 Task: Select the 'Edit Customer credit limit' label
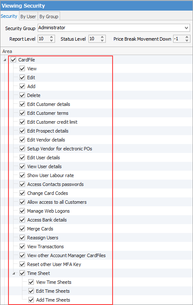pyautogui.click(x=52, y=122)
